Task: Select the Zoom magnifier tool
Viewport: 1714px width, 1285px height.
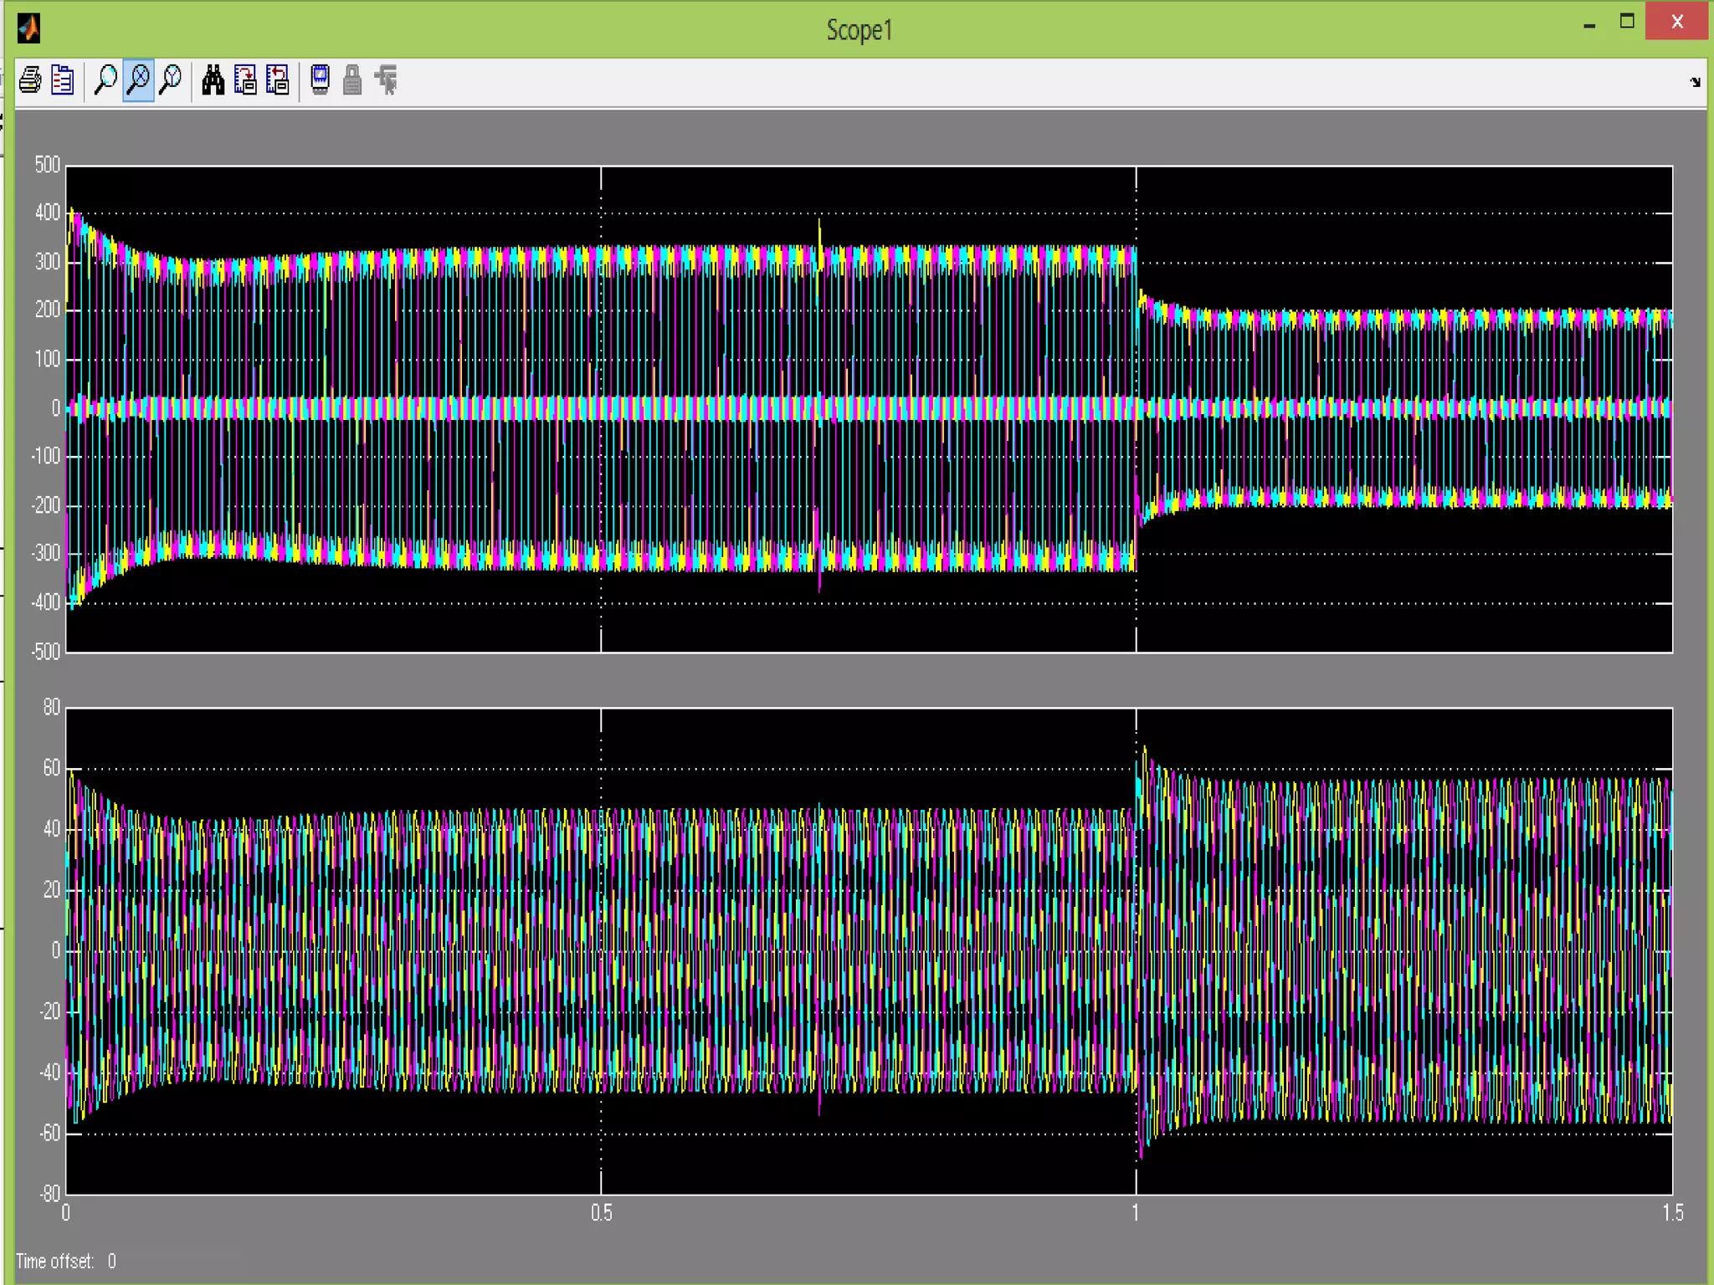Action: click(x=105, y=80)
